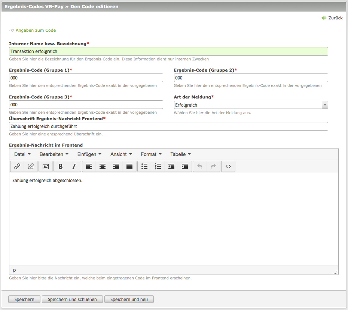Click the Ergebnis-Code (Gruppe 2) input field

(x=251, y=78)
